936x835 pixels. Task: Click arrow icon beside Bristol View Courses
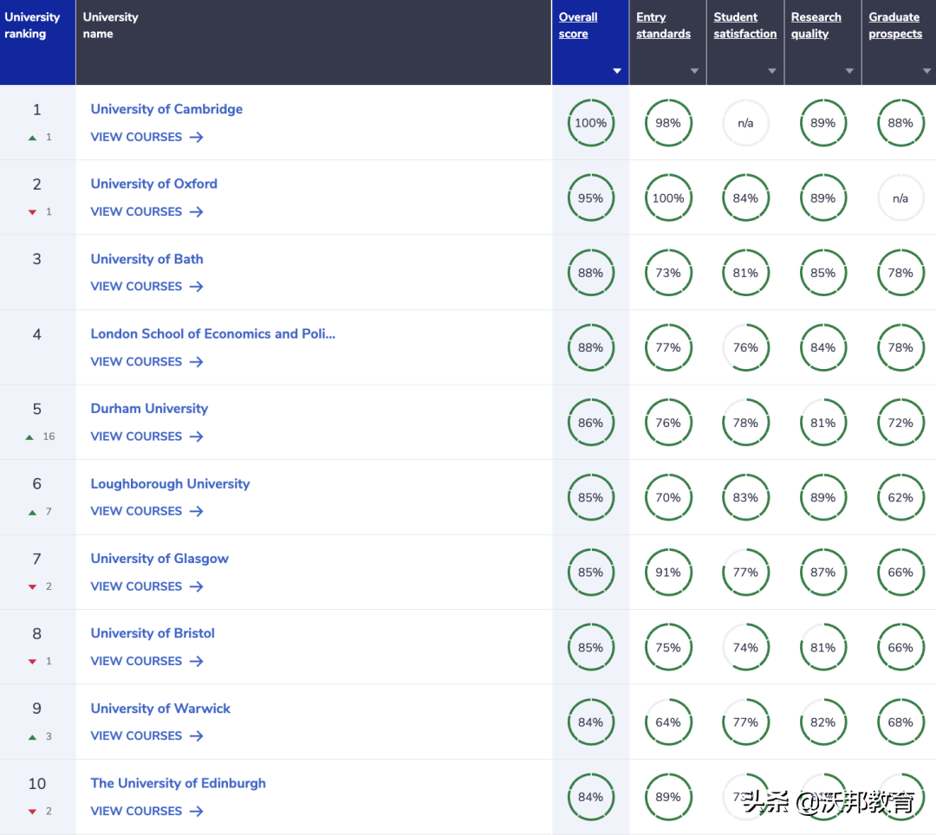tap(197, 661)
